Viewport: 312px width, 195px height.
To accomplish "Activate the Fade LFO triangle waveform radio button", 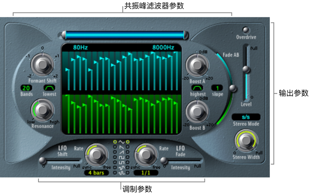I will (128, 142).
